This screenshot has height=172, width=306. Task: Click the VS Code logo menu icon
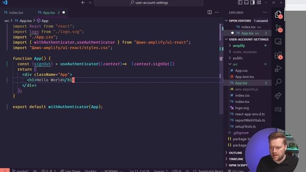pyautogui.click(x=5, y=2)
